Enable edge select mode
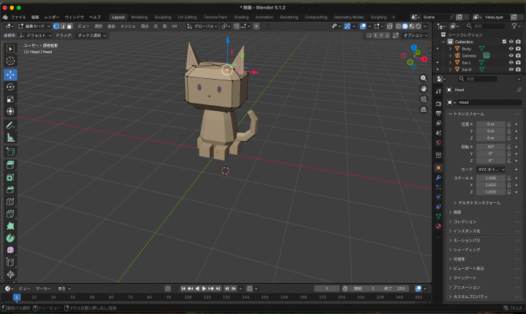526x314 pixels. pyautogui.click(x=63, y=26)
